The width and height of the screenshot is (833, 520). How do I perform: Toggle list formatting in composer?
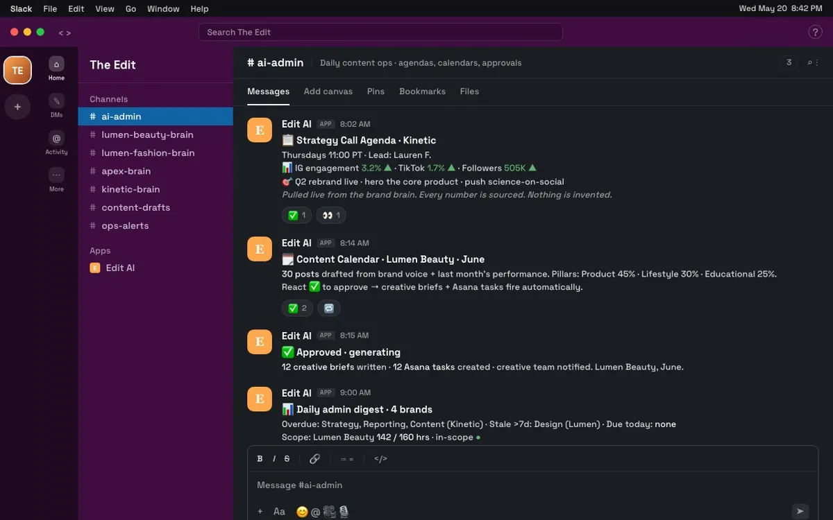(347, 459)
